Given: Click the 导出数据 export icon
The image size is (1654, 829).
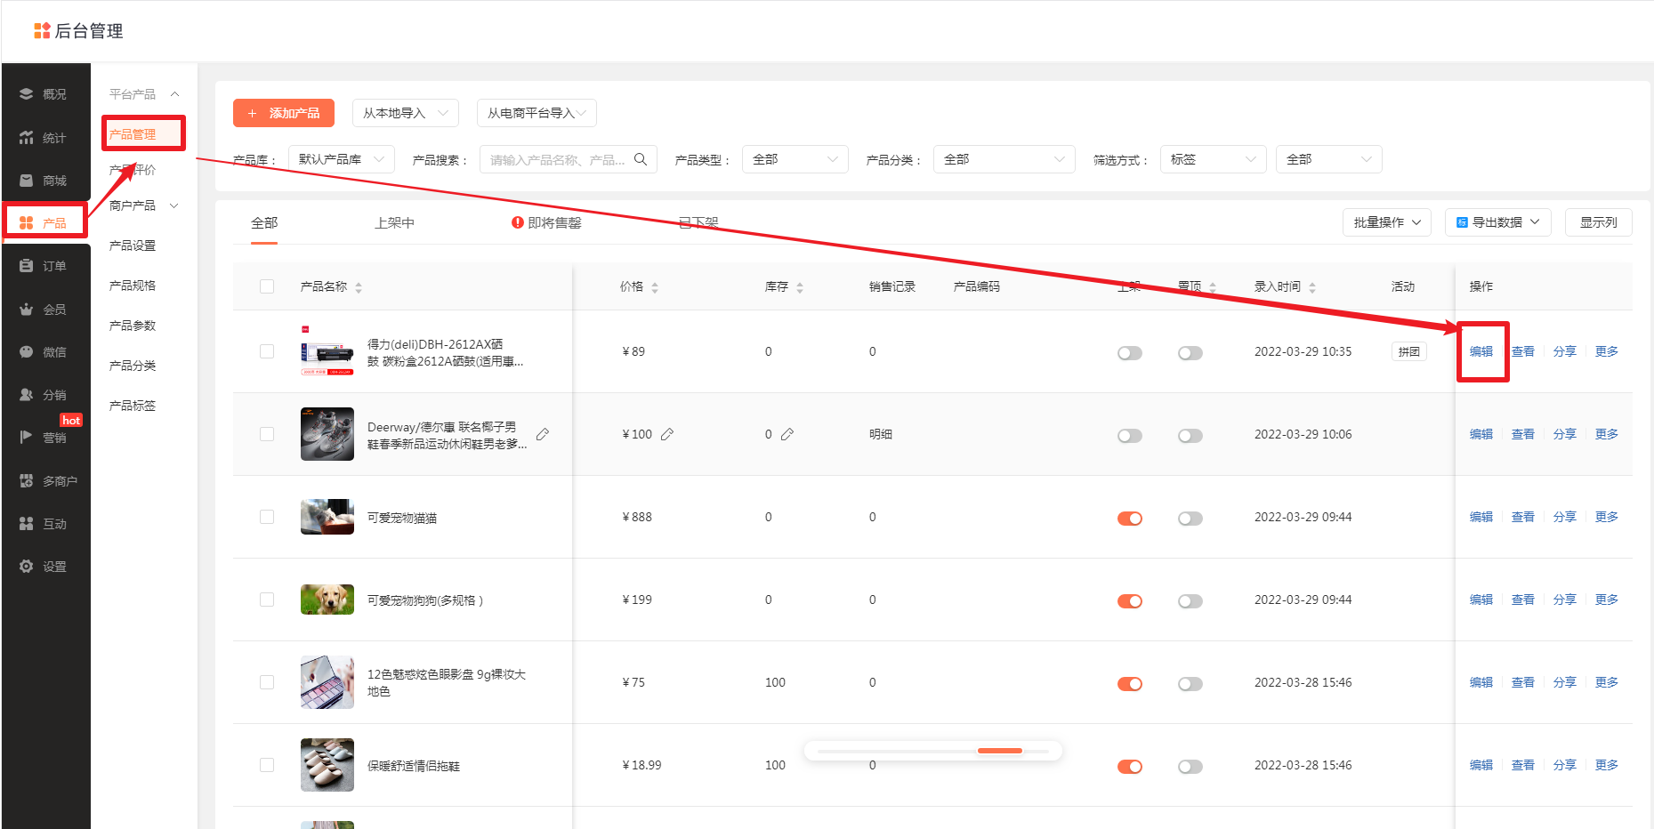Looking at the screenshot, I should click(1462, 222).
